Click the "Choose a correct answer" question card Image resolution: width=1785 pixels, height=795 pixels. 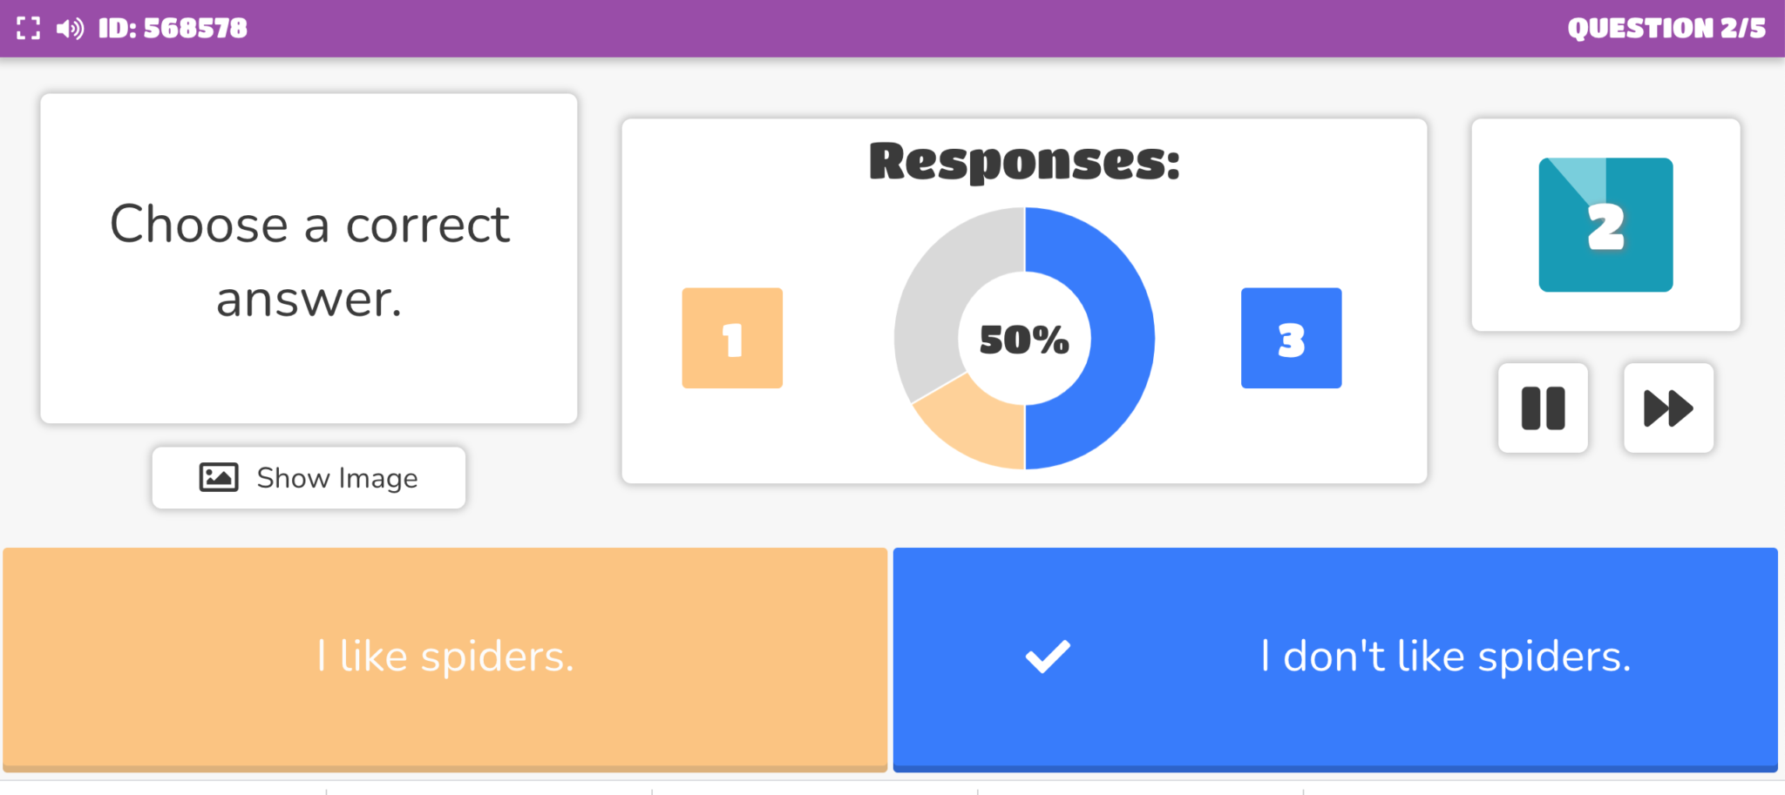tap(309, 259)
